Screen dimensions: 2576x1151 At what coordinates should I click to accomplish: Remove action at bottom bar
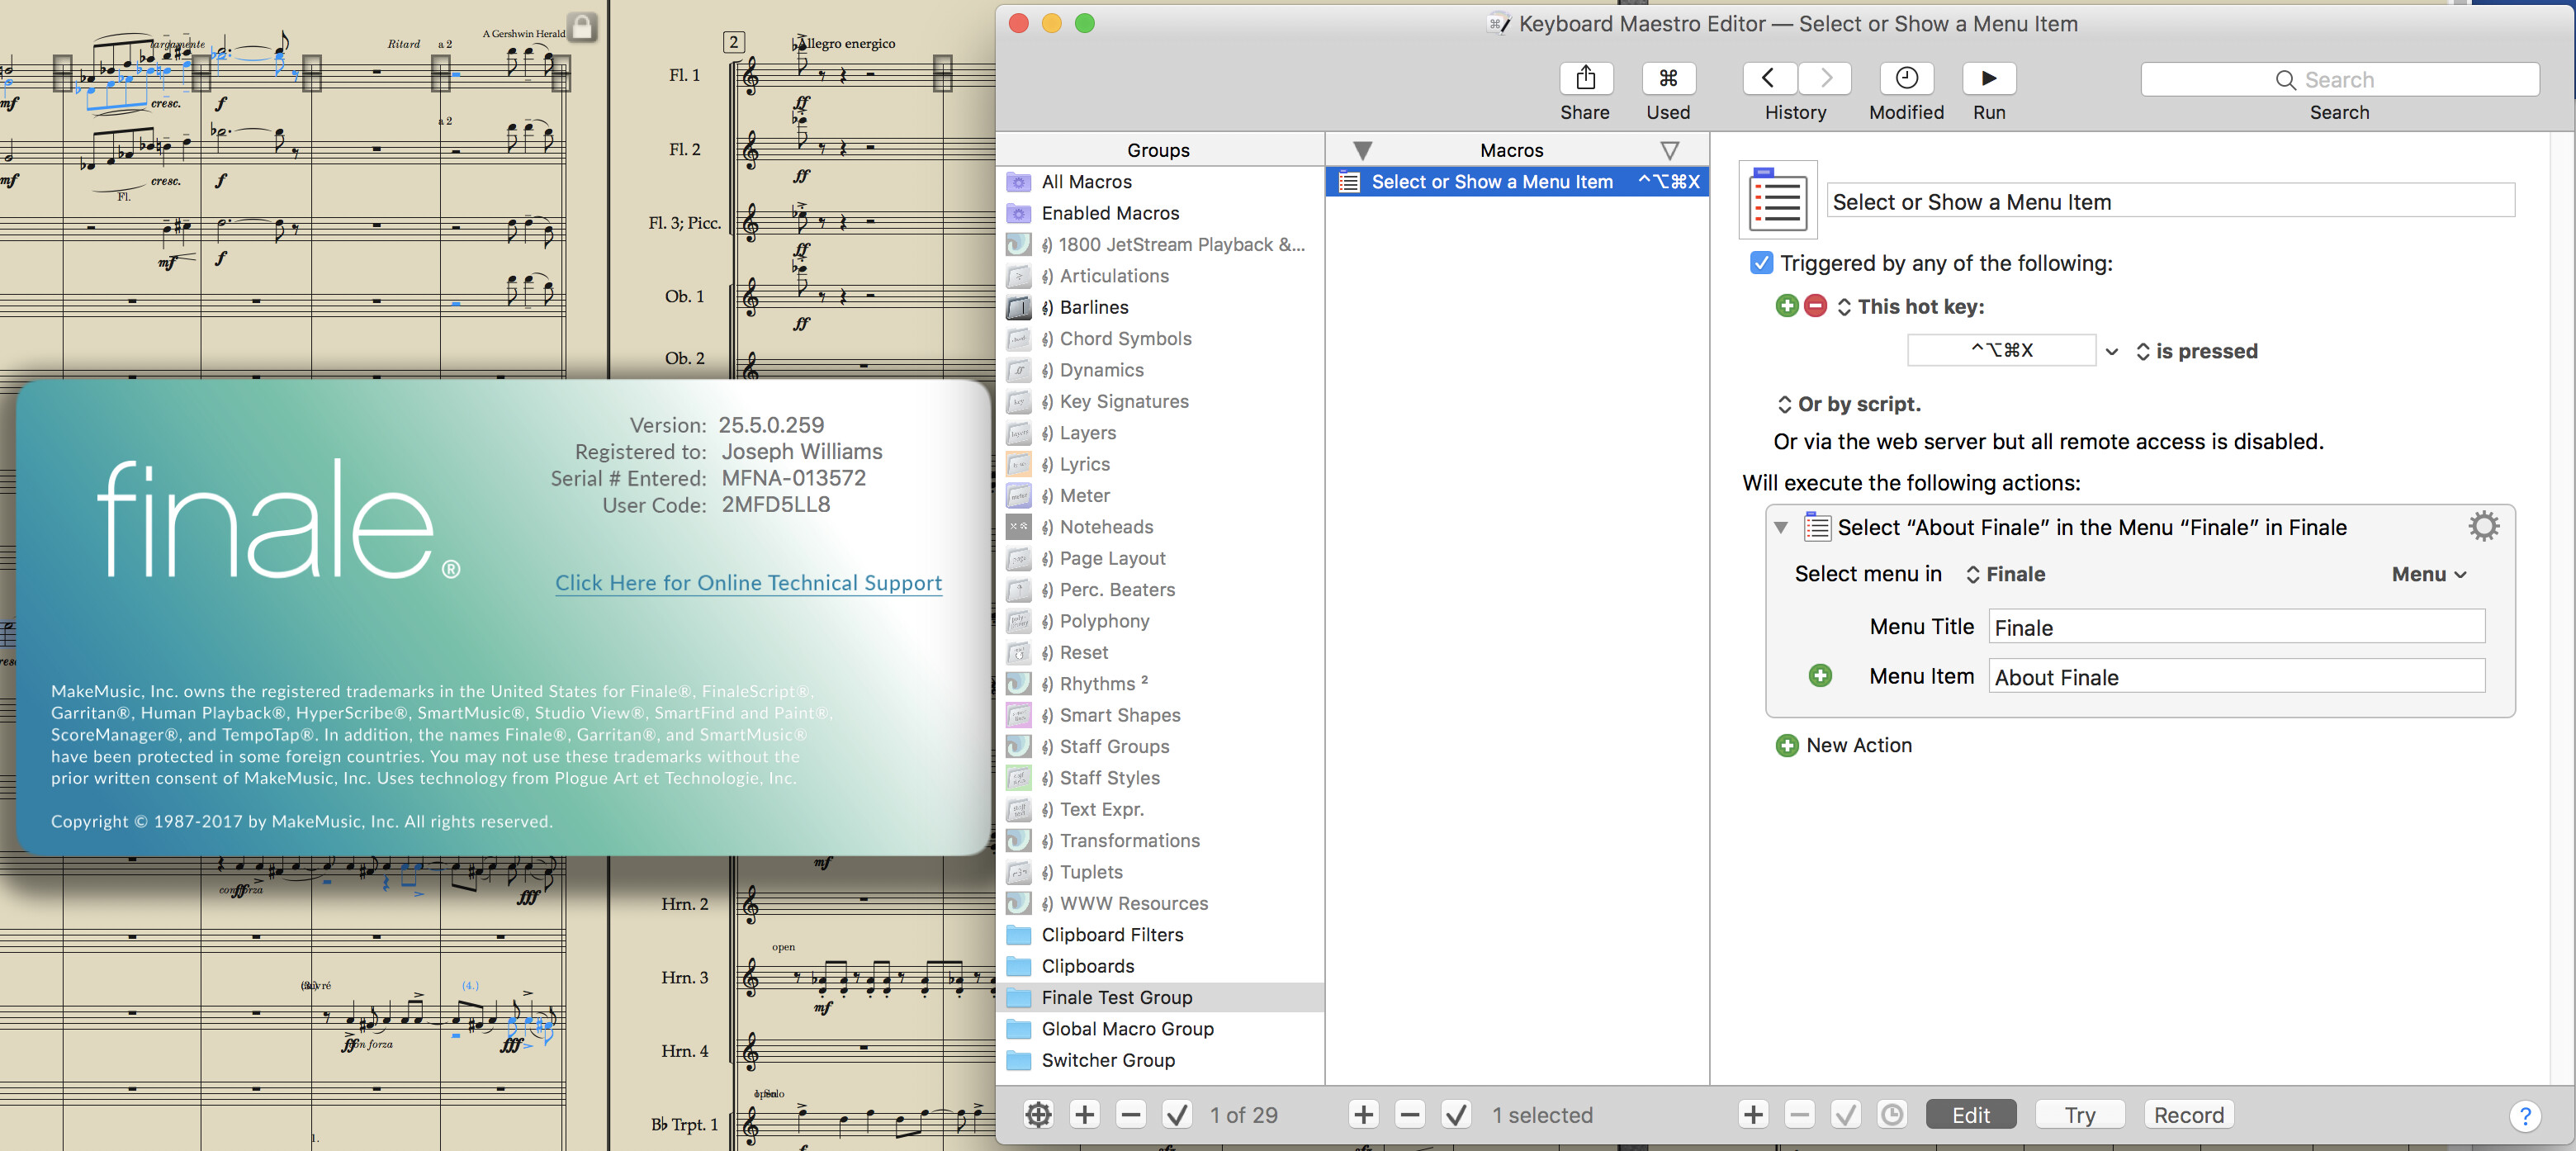1799,1114
